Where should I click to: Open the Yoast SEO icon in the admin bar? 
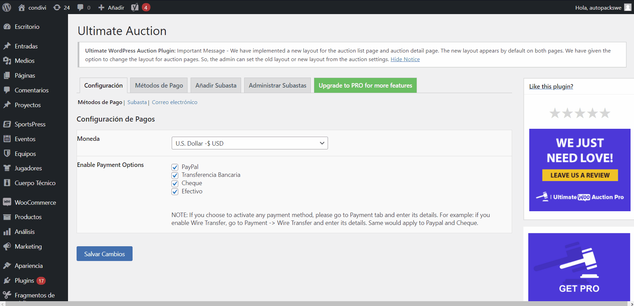pyautogui.click(x=135, y=8)
